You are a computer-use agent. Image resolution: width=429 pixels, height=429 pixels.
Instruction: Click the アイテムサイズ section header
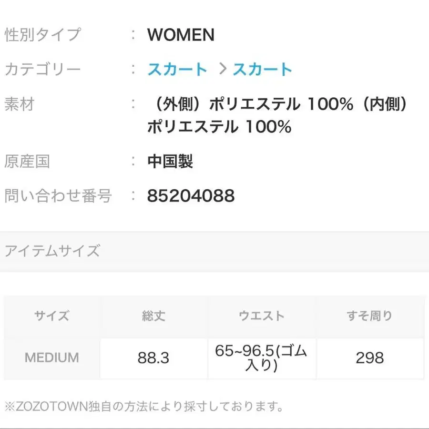coord(52,250)
